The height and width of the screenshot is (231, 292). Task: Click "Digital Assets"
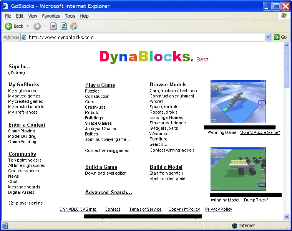21,192
